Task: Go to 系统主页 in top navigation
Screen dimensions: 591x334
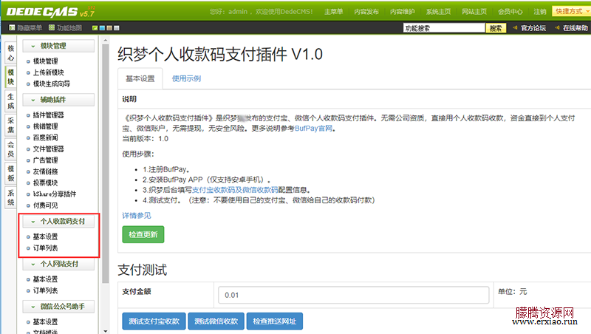Action: pyautogui.click(x=438, y=12)
